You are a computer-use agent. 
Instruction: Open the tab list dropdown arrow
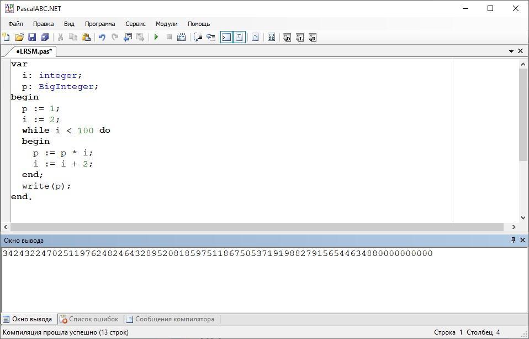point(511,51)
